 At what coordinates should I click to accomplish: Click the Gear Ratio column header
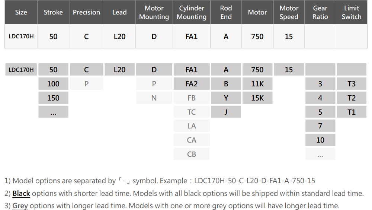click(320, 12)
